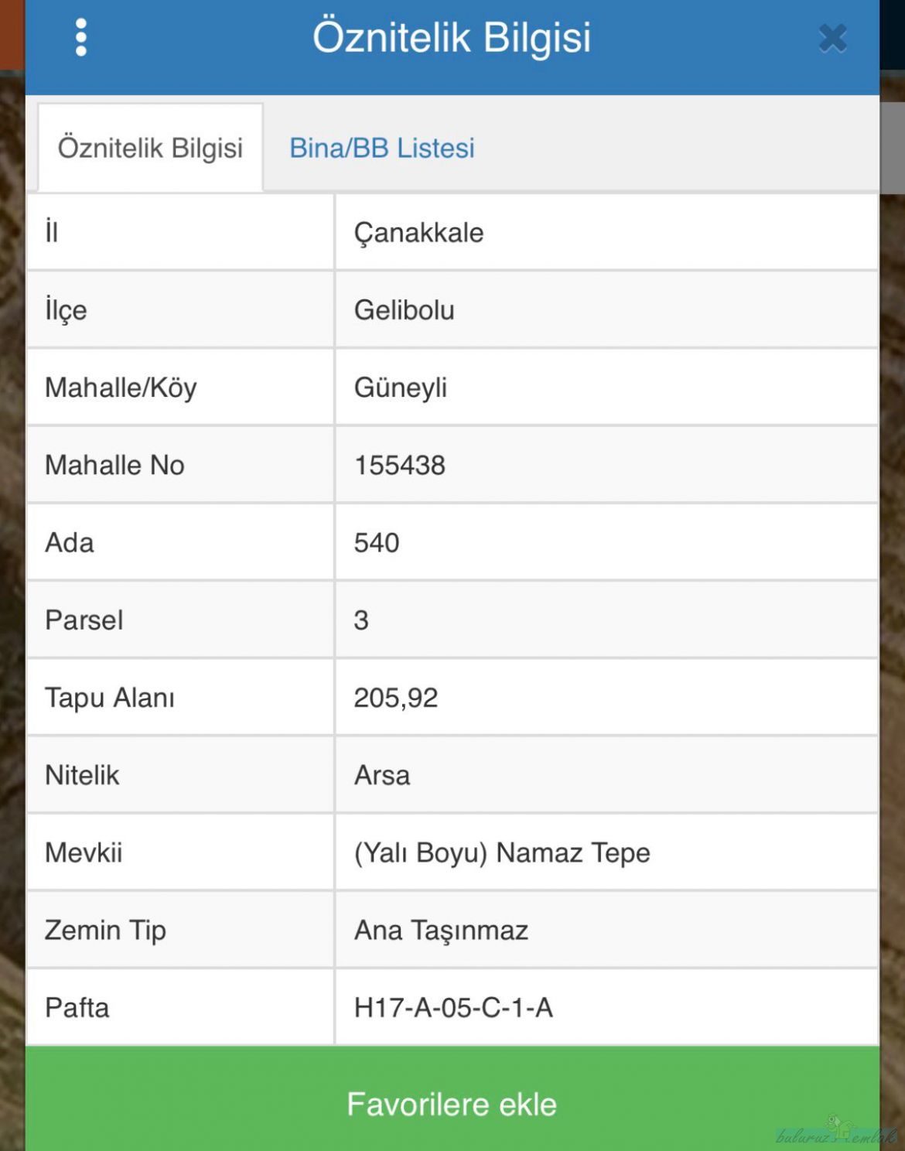The image size is (905, 1151).
Task: Select the Öznitelik Bilgisi tab
Action: (x=150, y=148)
